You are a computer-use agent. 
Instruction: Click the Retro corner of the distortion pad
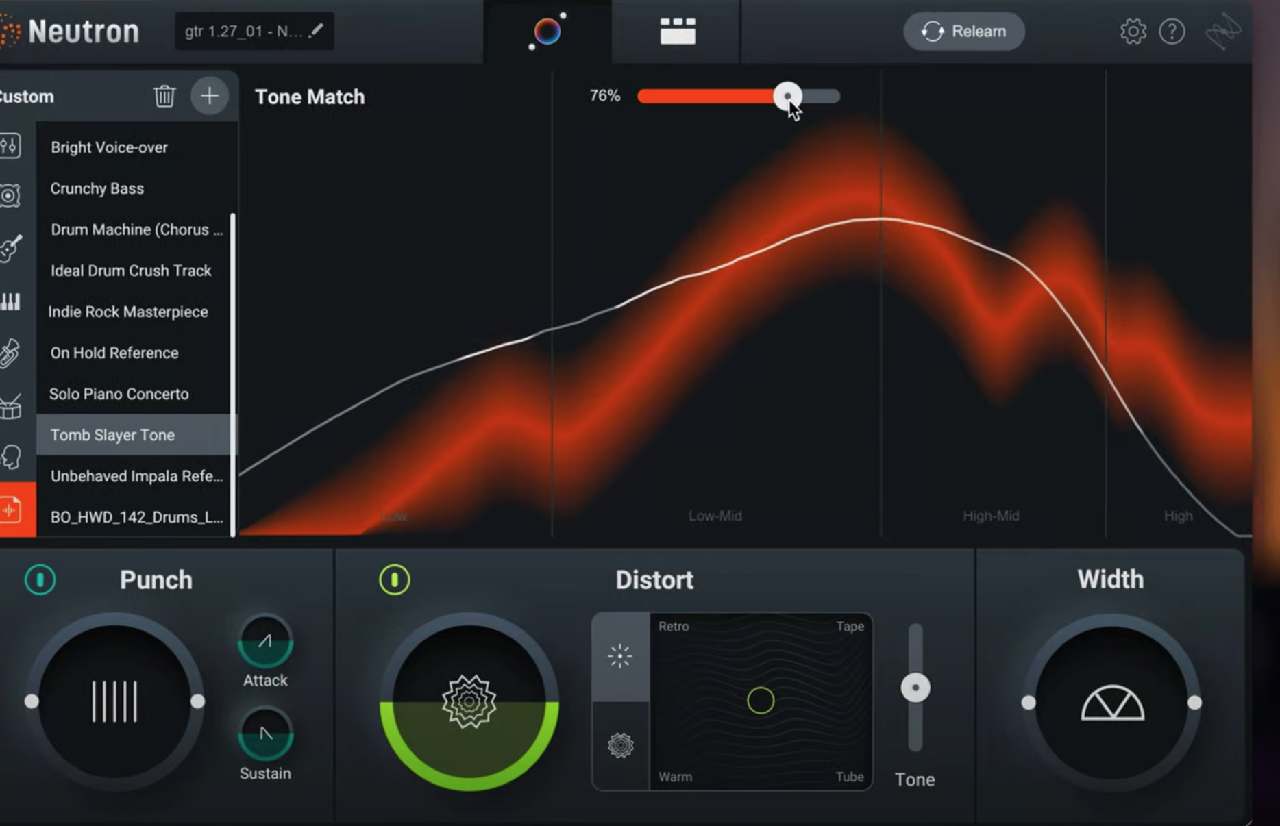pyautogui.click(x=674, y=626)
